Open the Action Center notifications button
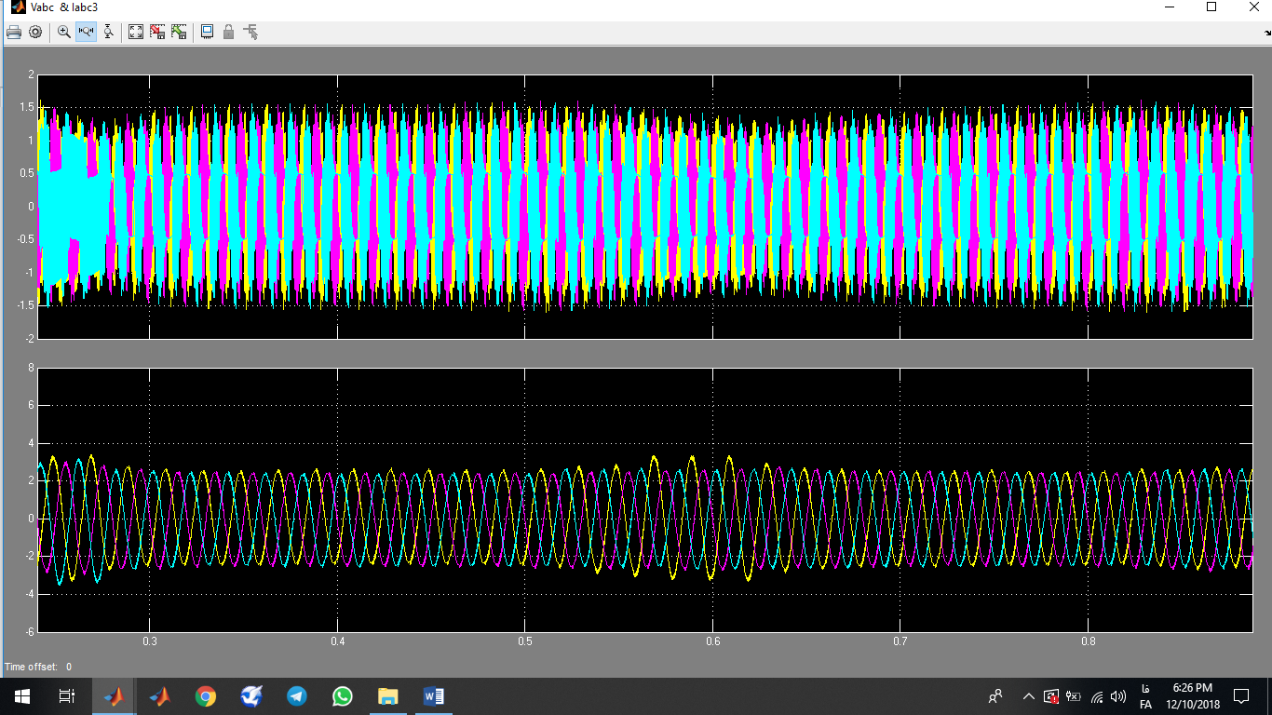 coord(1240,696)
